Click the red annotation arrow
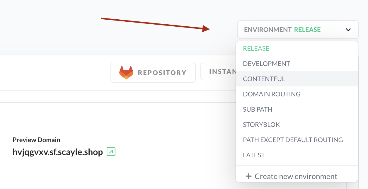 155,24
